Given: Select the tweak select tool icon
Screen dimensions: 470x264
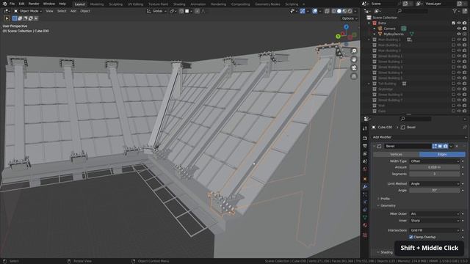Looking at the screenshot, I should click(x=7, y=18).
